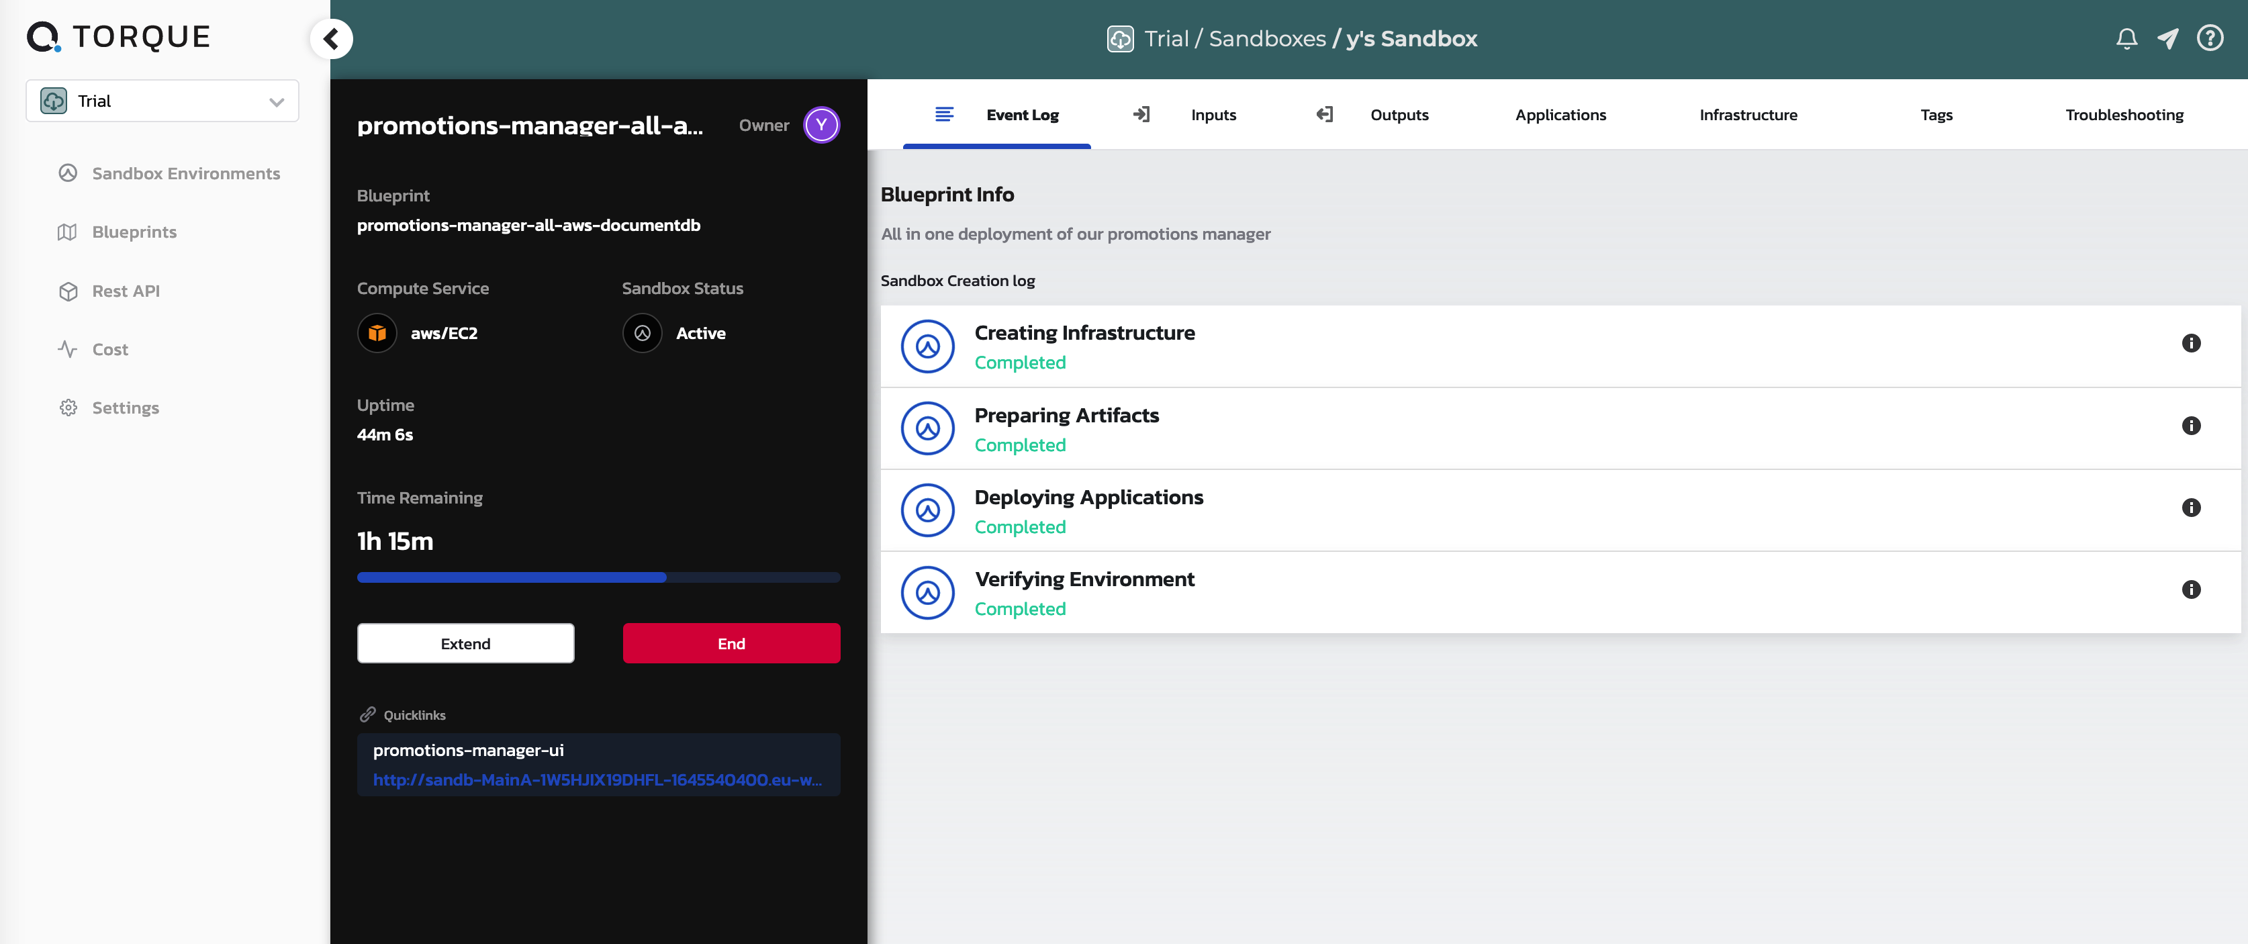Click the Inputs arrow icon
Image resolution: width=2248 pixels, height=944 pixels.
pos(1141,114)
